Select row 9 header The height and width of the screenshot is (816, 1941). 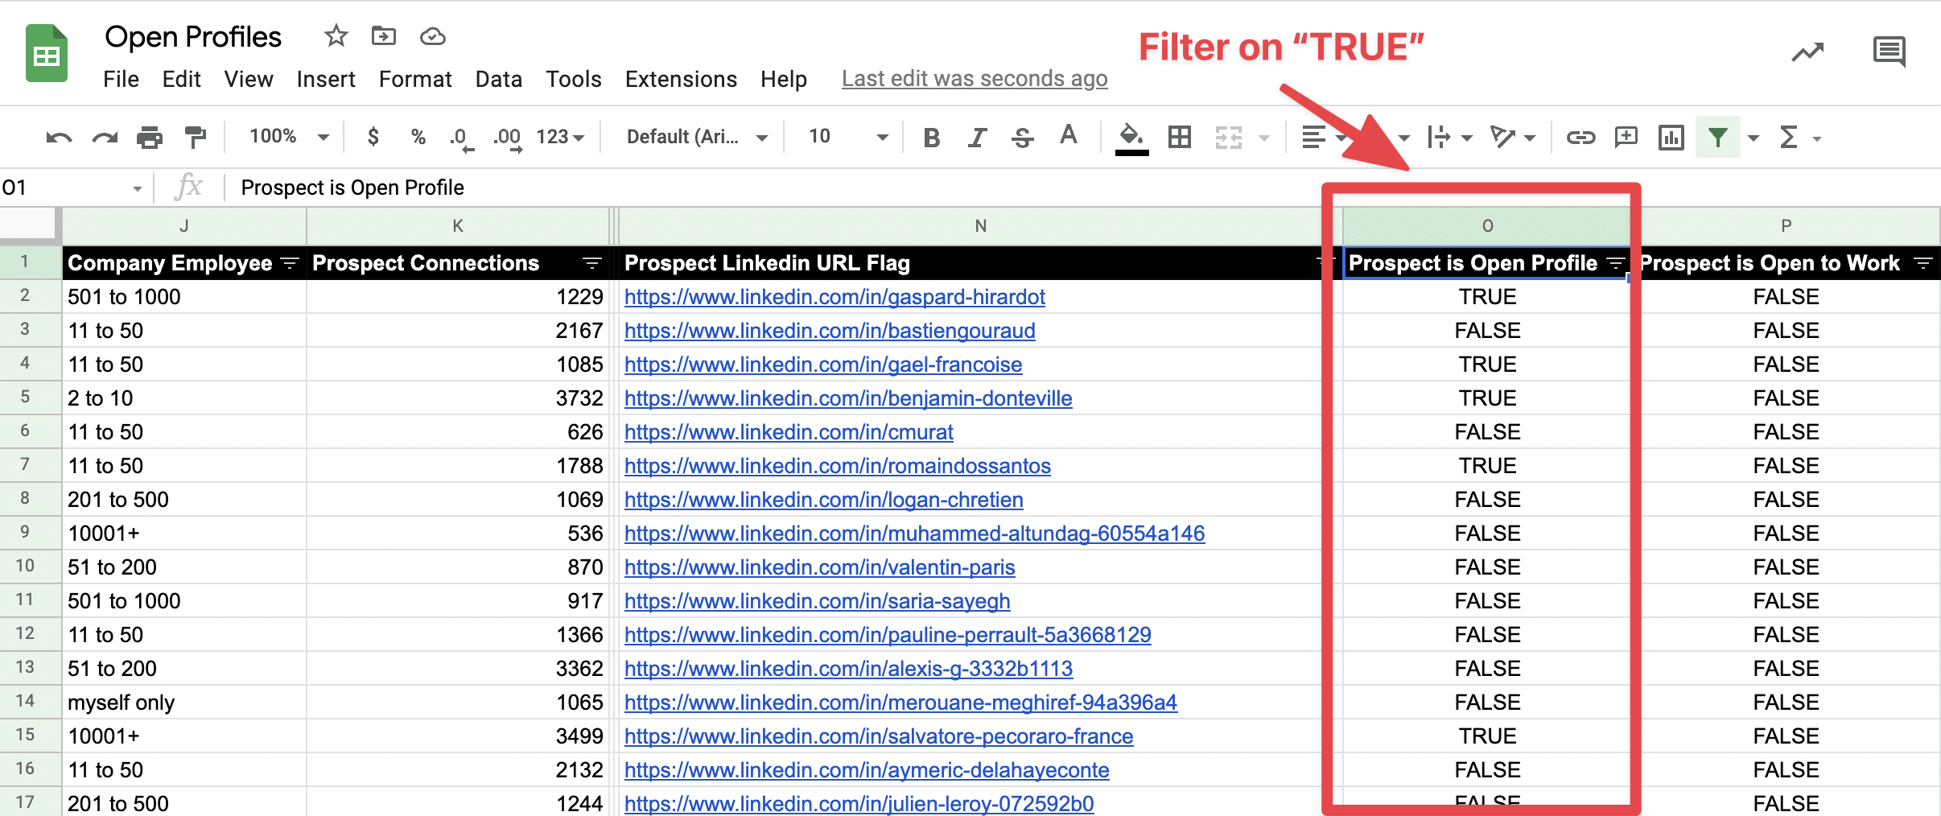(x=25, y=532)
